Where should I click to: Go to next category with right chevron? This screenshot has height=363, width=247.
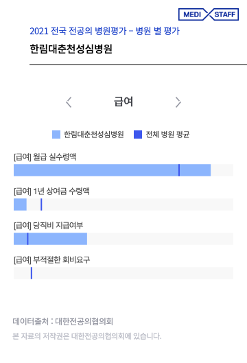point(178,102)
